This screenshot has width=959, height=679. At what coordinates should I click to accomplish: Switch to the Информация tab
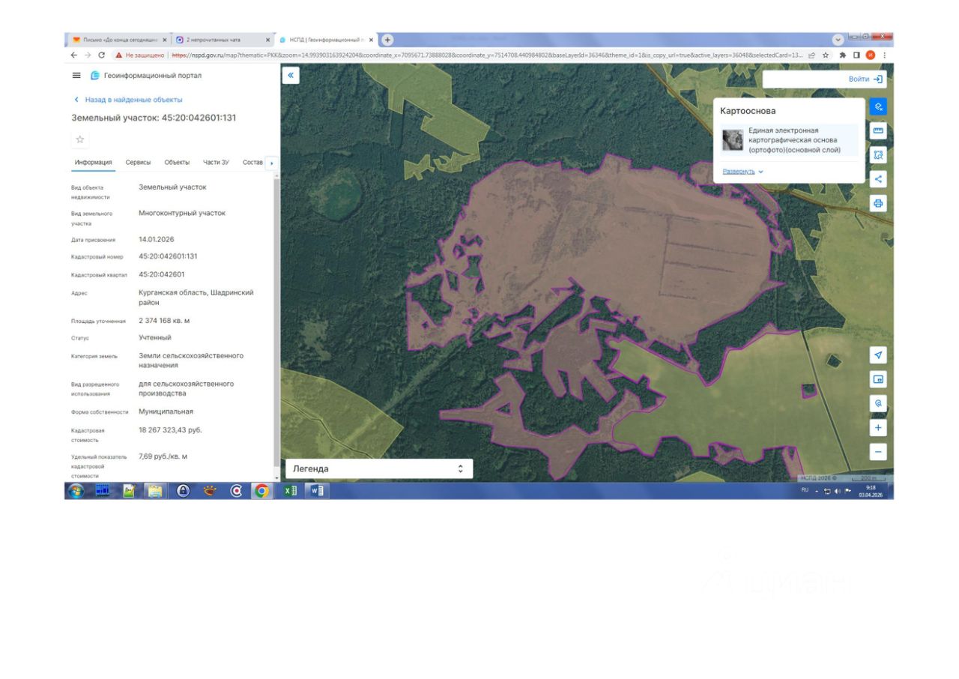pos(94,163)
